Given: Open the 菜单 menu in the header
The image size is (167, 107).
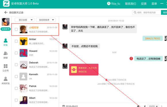Looking at the screenshot, I should click(x=154, y=4).
